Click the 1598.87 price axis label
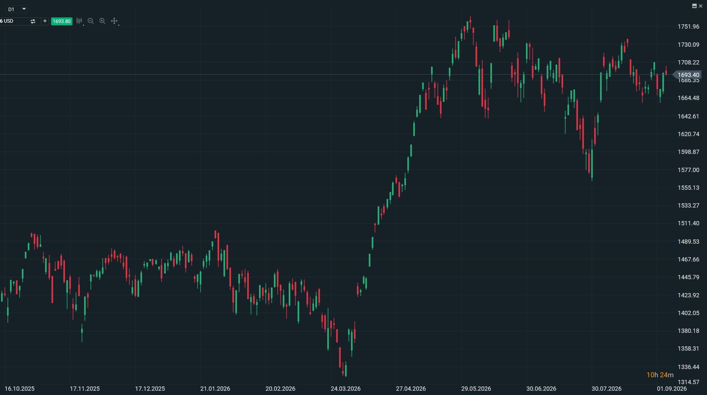Viewport: 707px width, 395px height. tap(688, 152)
